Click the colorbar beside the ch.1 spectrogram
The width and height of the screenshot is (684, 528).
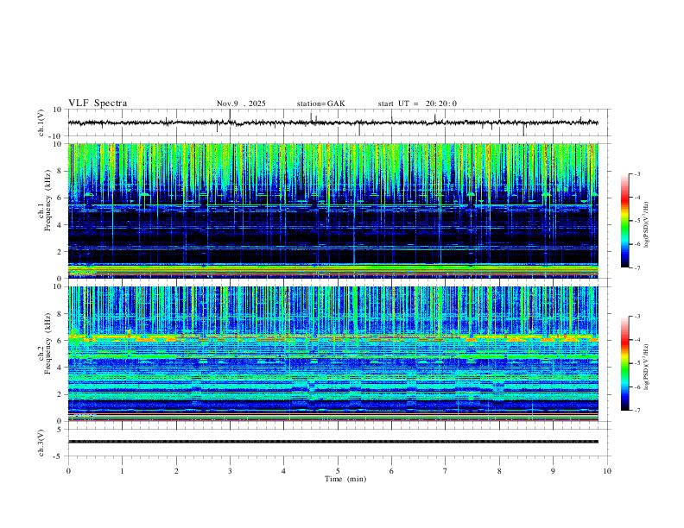point(625,221)
